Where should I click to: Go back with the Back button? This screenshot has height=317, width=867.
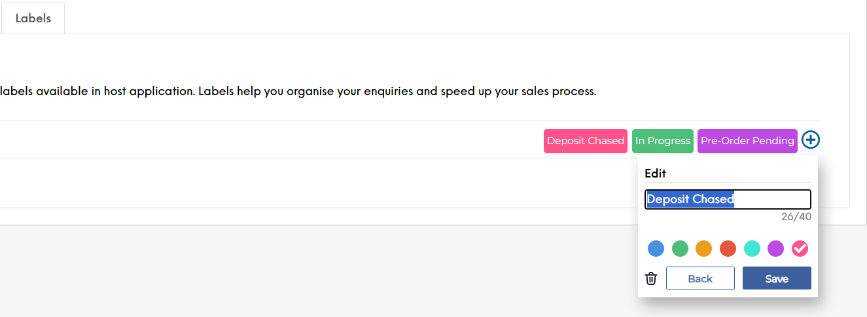point(700,278)
